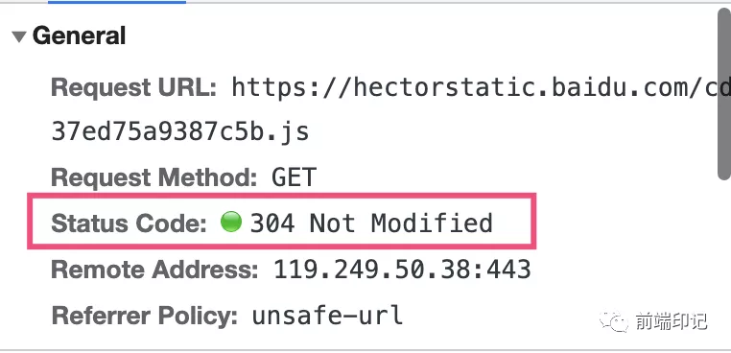Viewport: 731px width, 353px height.
Task: Click the hectorstatic.baidu.com request URL
Action: 482,86
